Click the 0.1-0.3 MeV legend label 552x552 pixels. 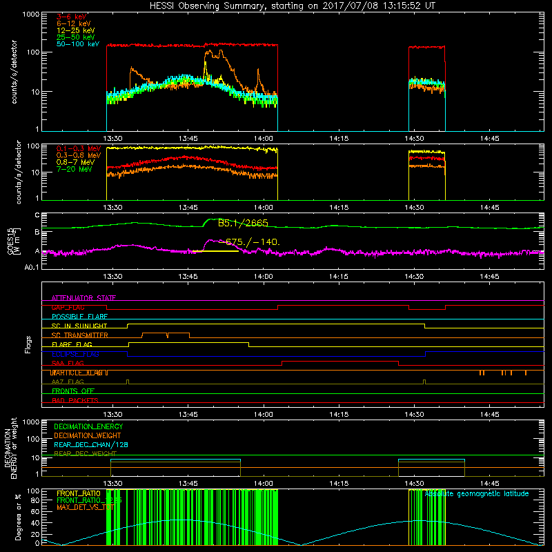click(79, 148)
